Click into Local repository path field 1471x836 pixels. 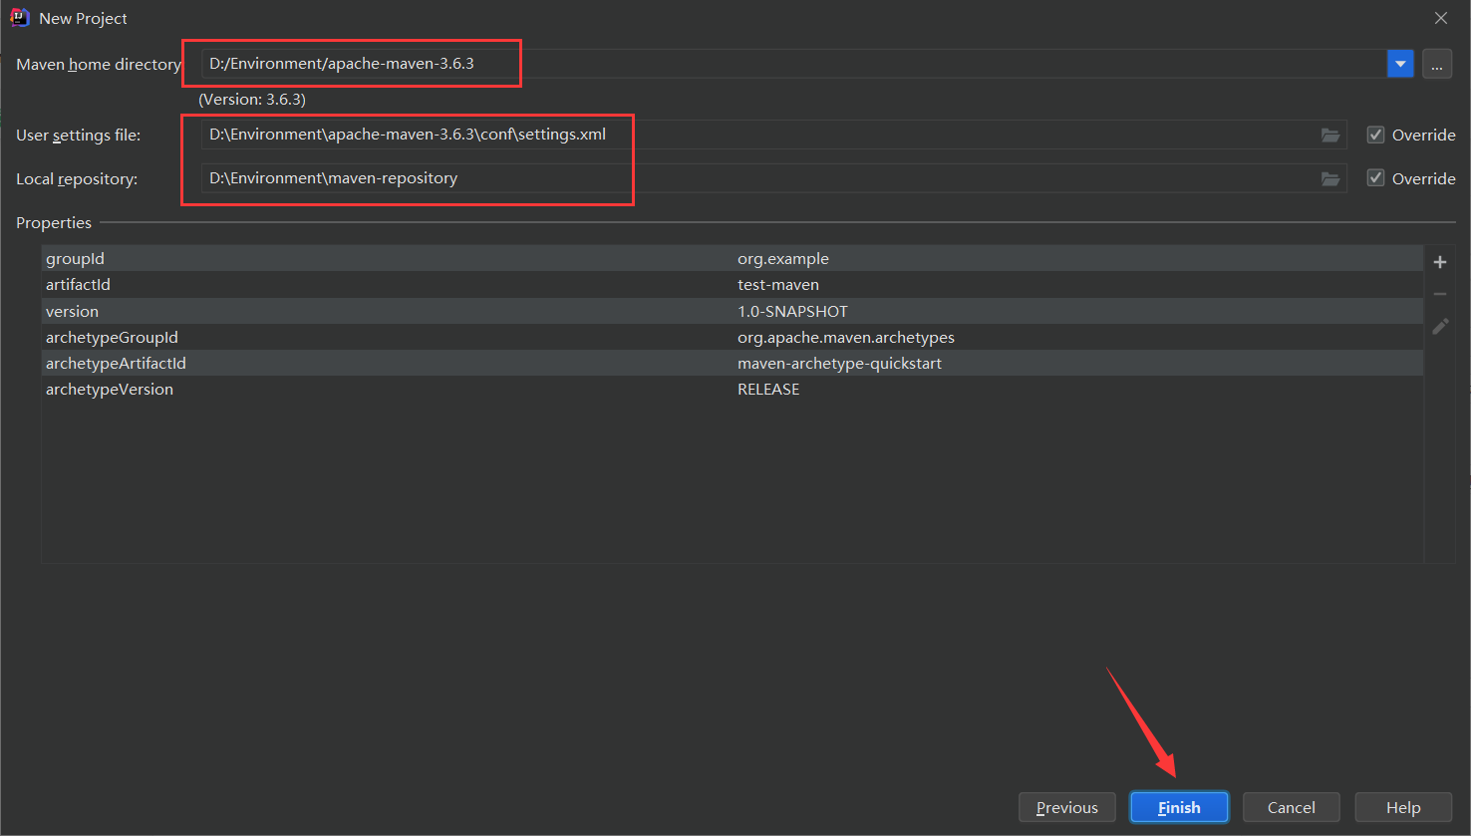click(773, 178)
